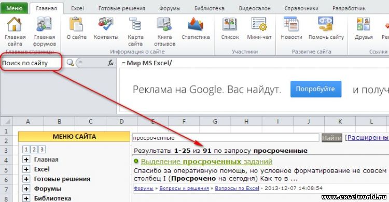Open the Расширенный search link
Viewport: 389px width, 202px height.
click(x=368, y=138)
